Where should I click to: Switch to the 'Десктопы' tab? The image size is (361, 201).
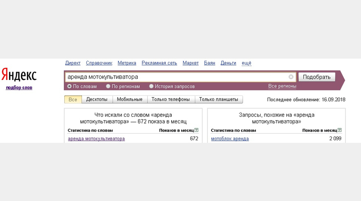pyautogui.click(x=97, y=100)
